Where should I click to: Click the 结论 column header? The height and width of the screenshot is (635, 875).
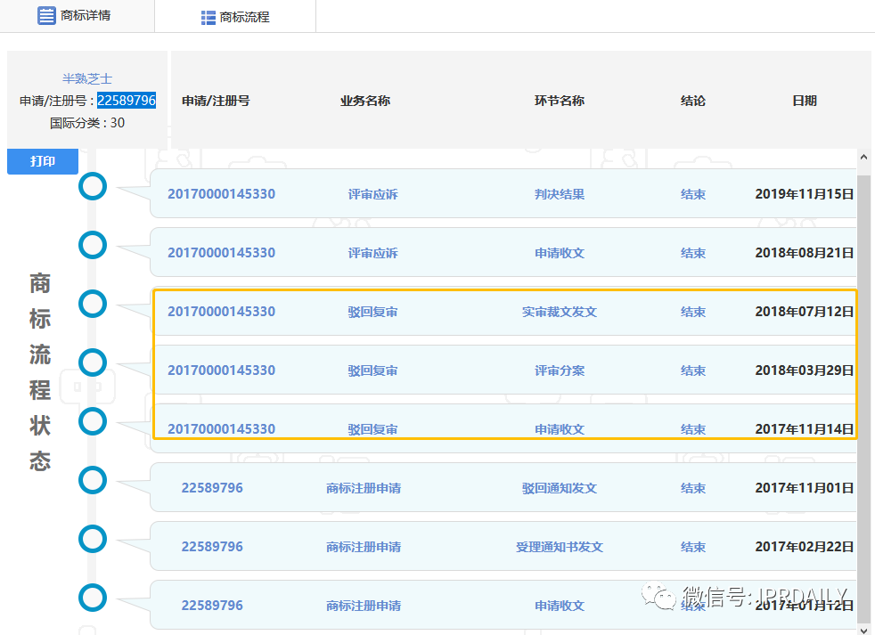click(693, 101)
